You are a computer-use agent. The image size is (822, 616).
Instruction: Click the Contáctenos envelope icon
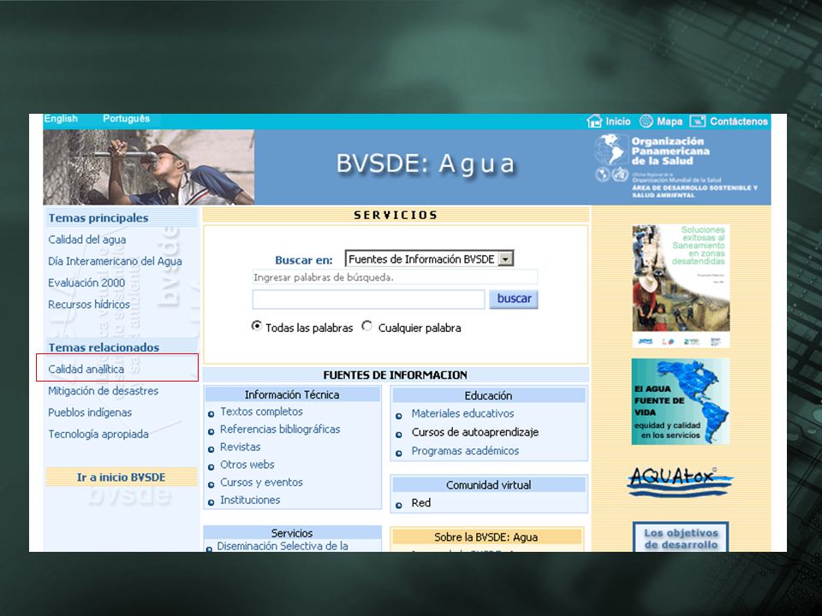698,121
